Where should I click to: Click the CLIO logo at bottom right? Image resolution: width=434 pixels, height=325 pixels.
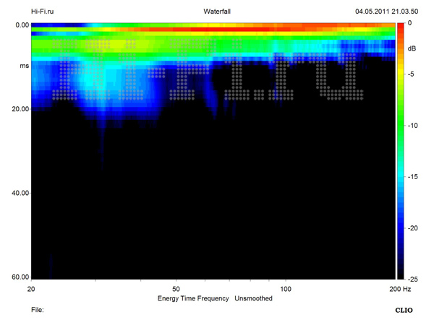click(404, 309)
